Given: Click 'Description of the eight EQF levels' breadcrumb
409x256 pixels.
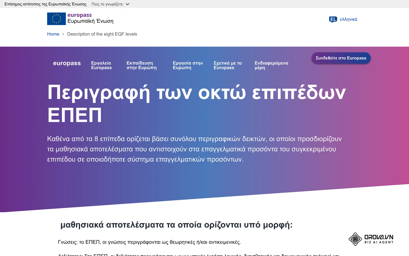Looking at the screenshot, I should 102,34.
